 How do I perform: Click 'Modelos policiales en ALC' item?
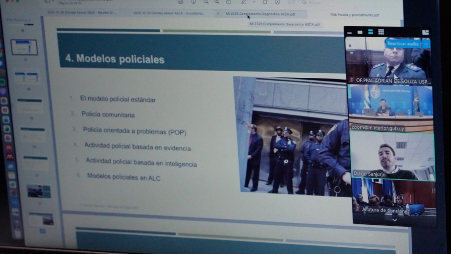pos(124,177)
